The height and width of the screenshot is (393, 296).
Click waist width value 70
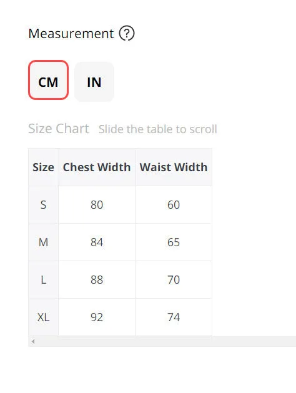point(174,280)
